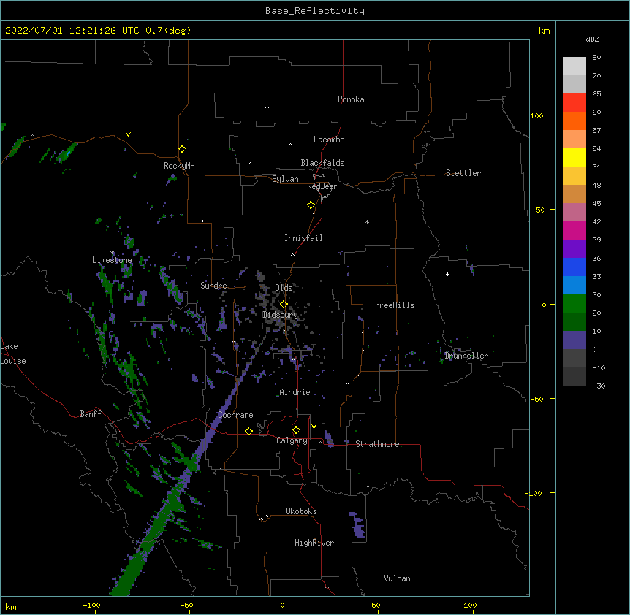Click the Airdrie city label
Screen dimensions: 630x615
coord(295,392)
